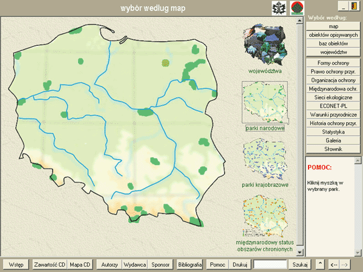Minimize the window using underscore button

[x=342, y=5]
